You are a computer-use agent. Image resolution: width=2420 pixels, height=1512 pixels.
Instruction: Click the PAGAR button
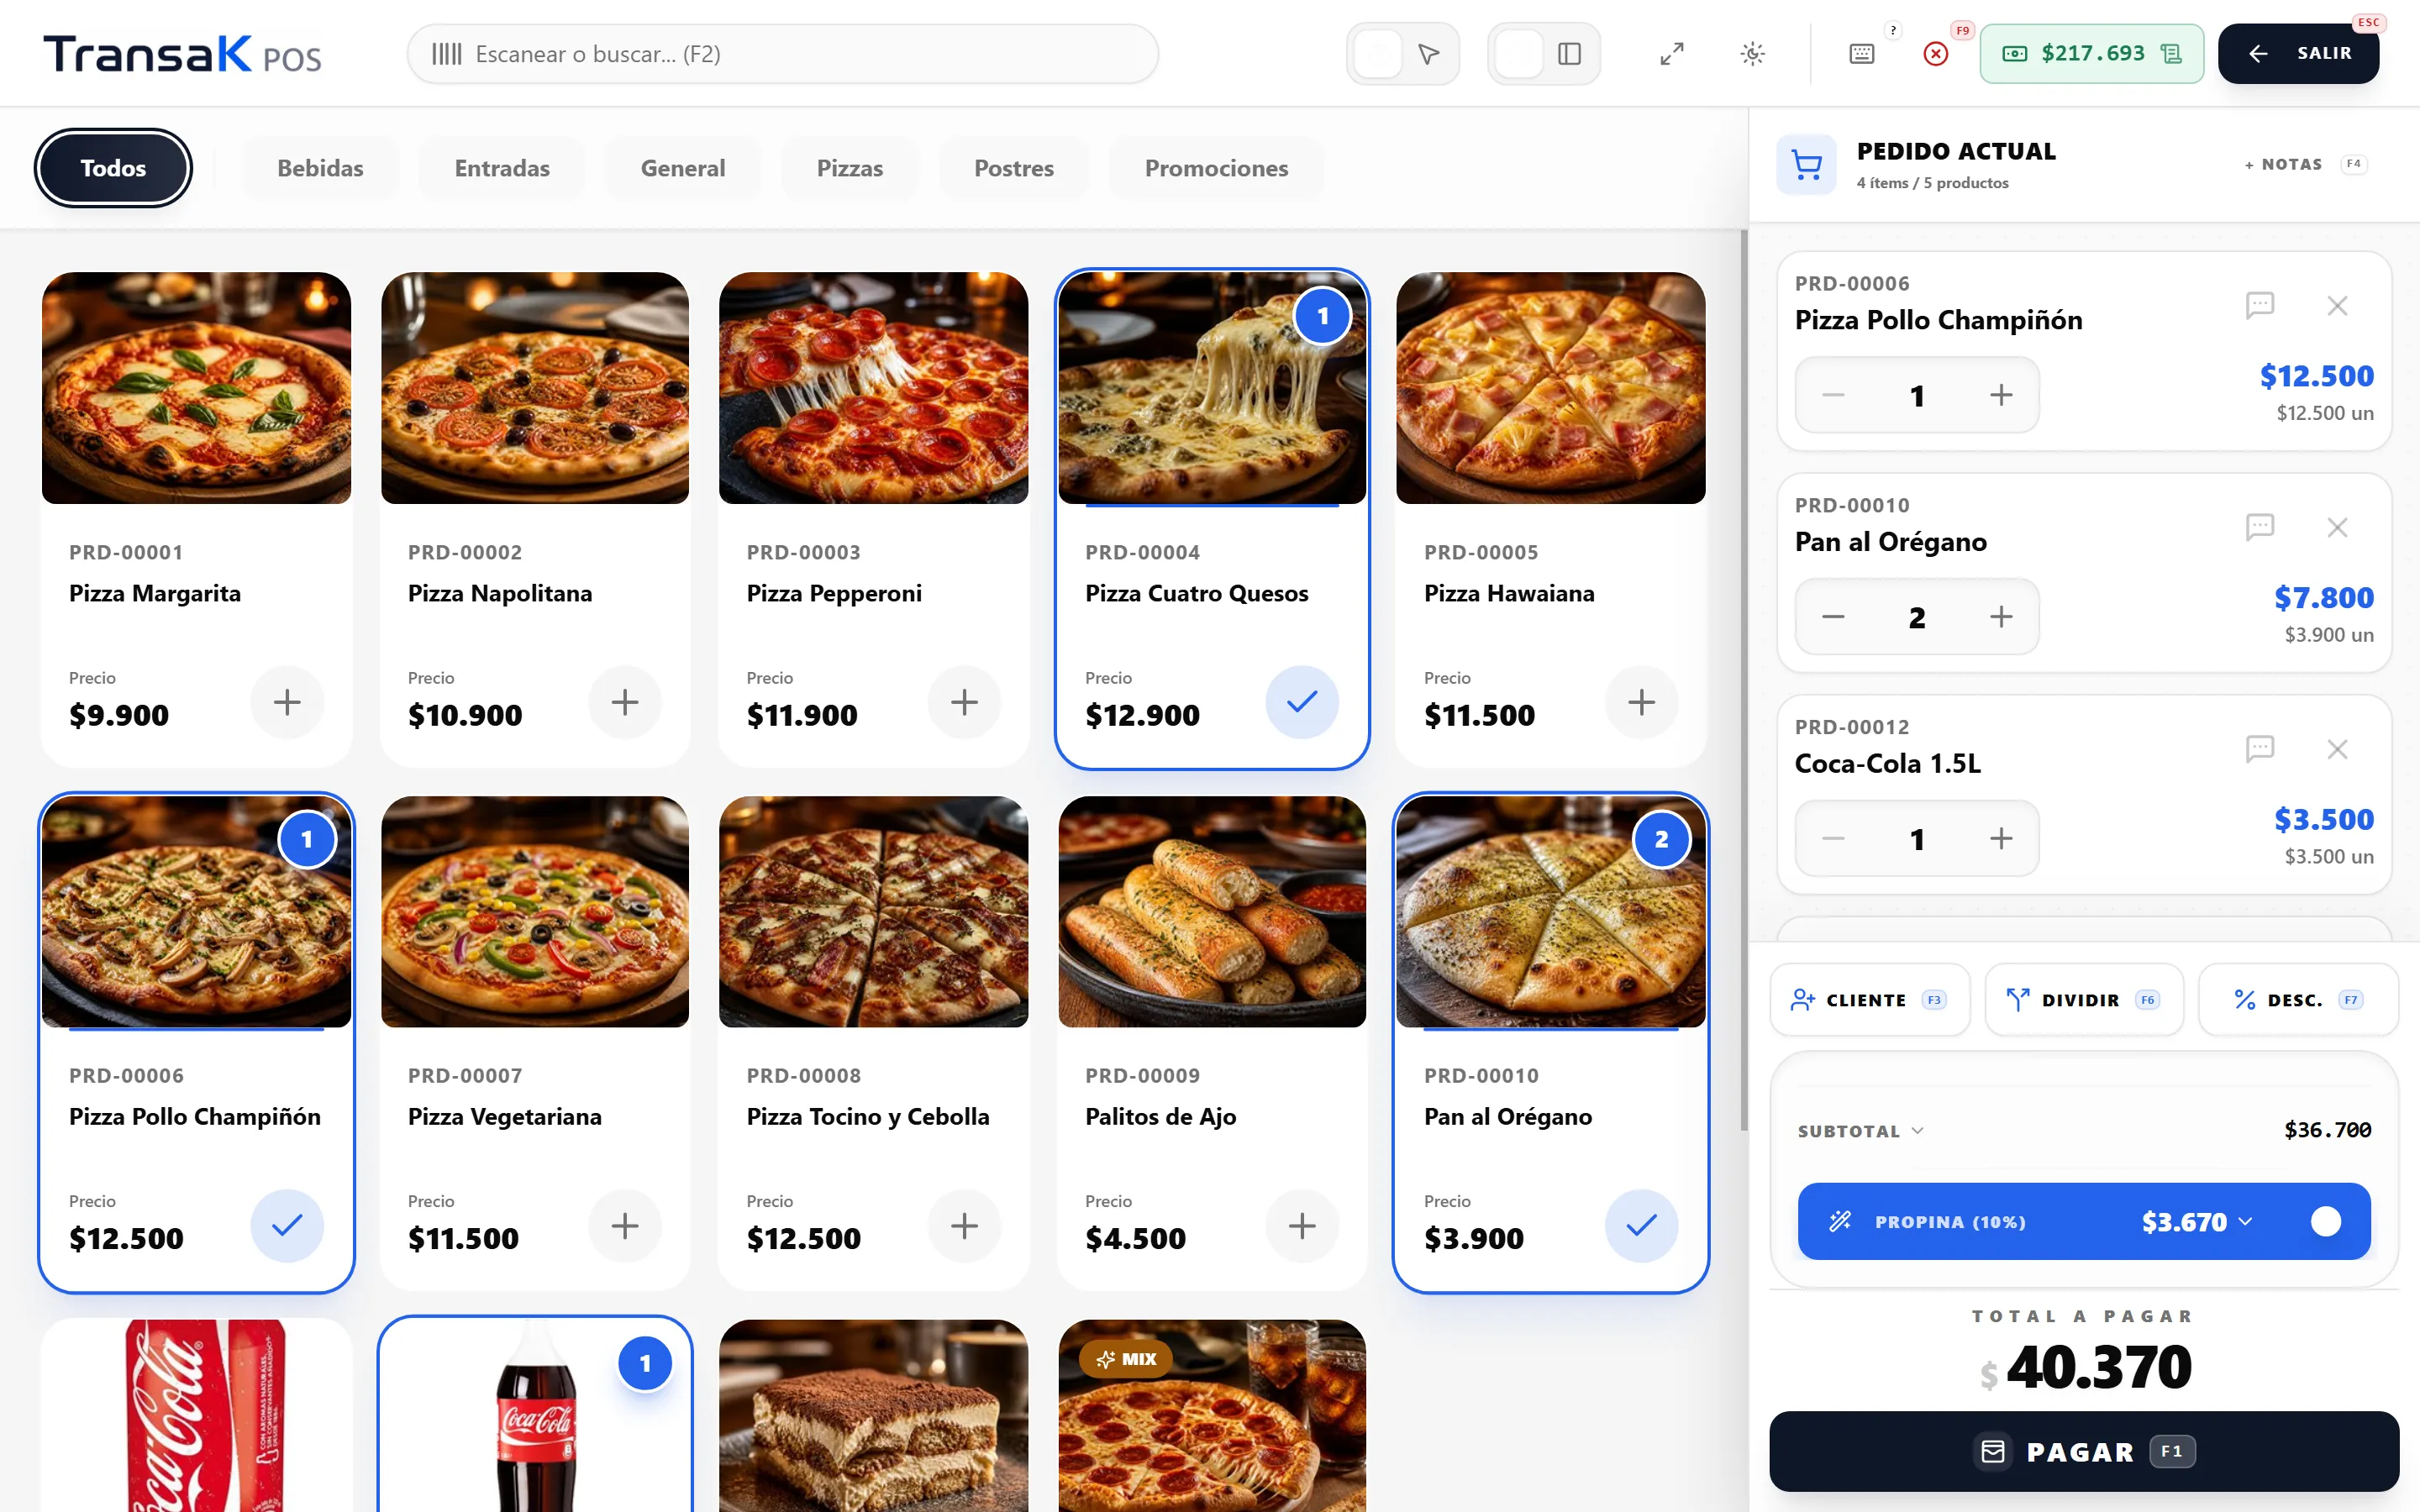[2084, 1451]
